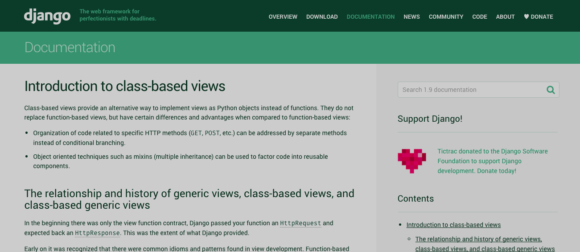This screenshot has width=580, height=252.
Task: Click the search magnifier icon
Action: [x=551, y=90]
